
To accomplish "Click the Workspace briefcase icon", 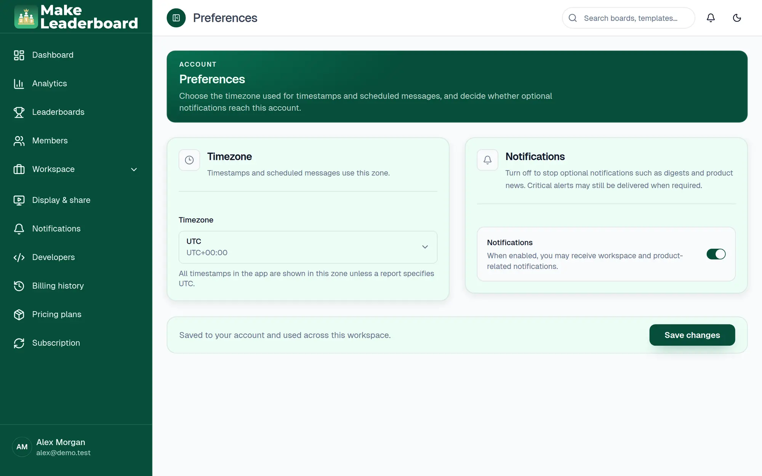I will click(x=19, y=169).
